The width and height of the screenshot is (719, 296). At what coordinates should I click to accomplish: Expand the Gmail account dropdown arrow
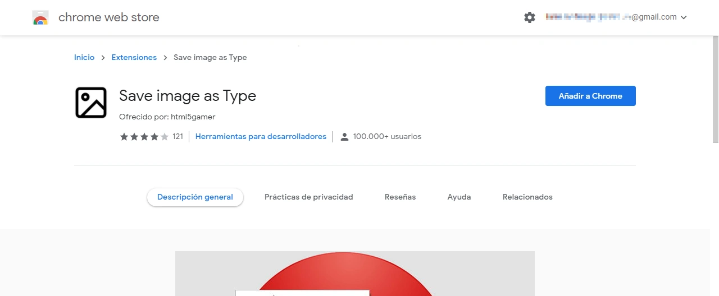coord(684,17)
